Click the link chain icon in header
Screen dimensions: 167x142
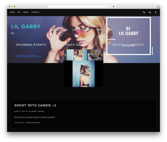point(144,12)
